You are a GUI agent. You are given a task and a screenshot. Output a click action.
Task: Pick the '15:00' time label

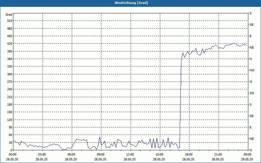159,155
